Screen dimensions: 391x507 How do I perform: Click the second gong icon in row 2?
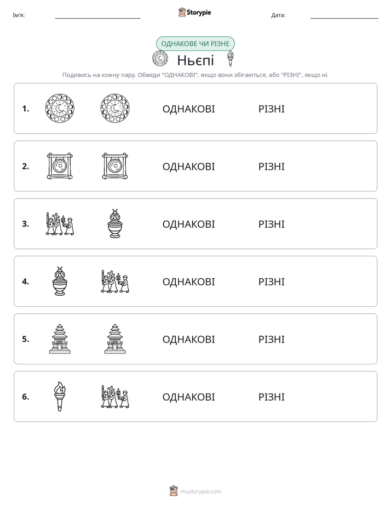coord(115,166)
